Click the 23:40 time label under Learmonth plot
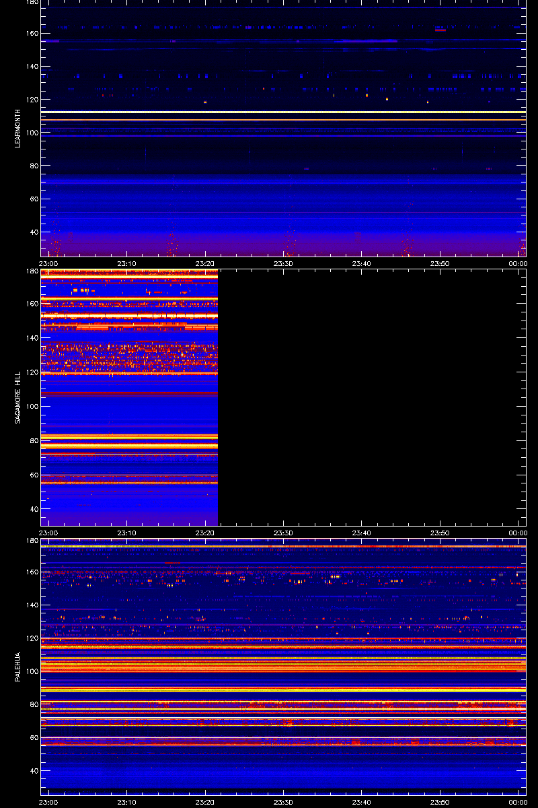This screenshot has width=538, height=808. point(361,264)
